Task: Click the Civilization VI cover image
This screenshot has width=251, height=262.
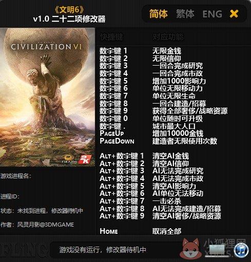Action: coord(47,97)
